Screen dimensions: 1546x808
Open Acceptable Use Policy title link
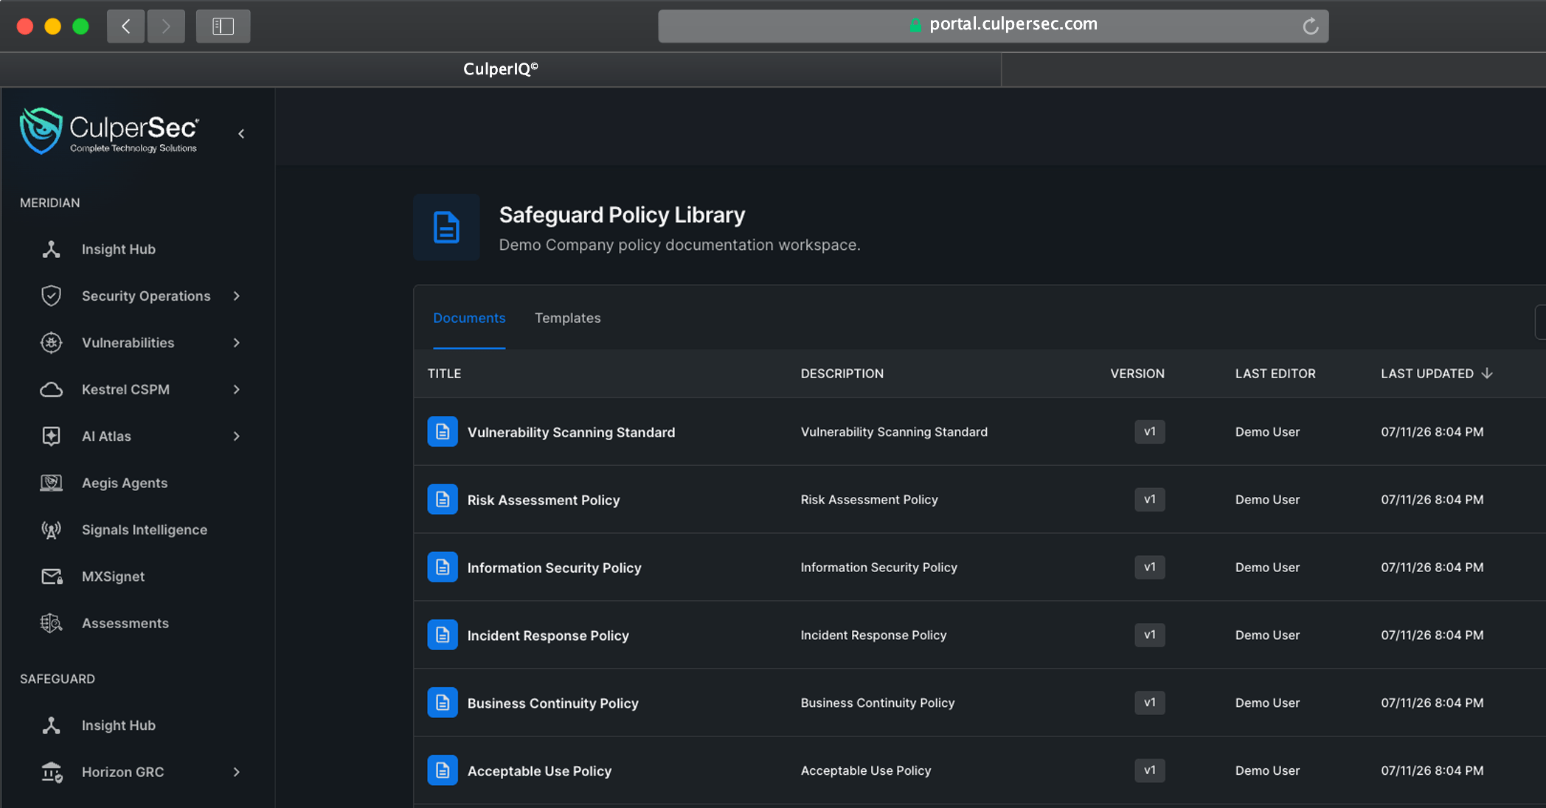pyautogui.click(x=539, y=771)
